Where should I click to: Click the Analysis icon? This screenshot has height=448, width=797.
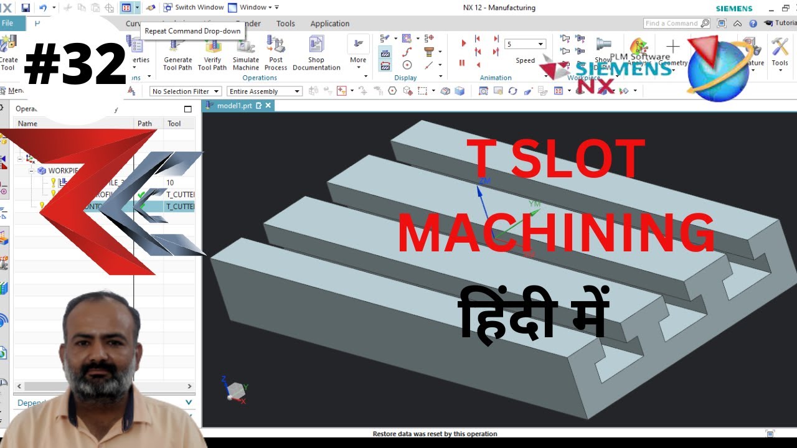[x=639, y=52]
